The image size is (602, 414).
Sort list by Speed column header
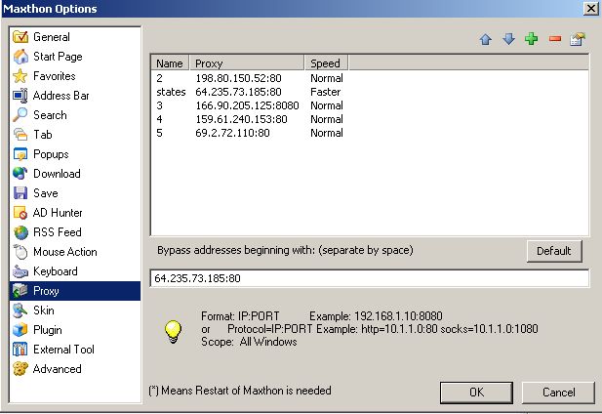coord(326,63)
